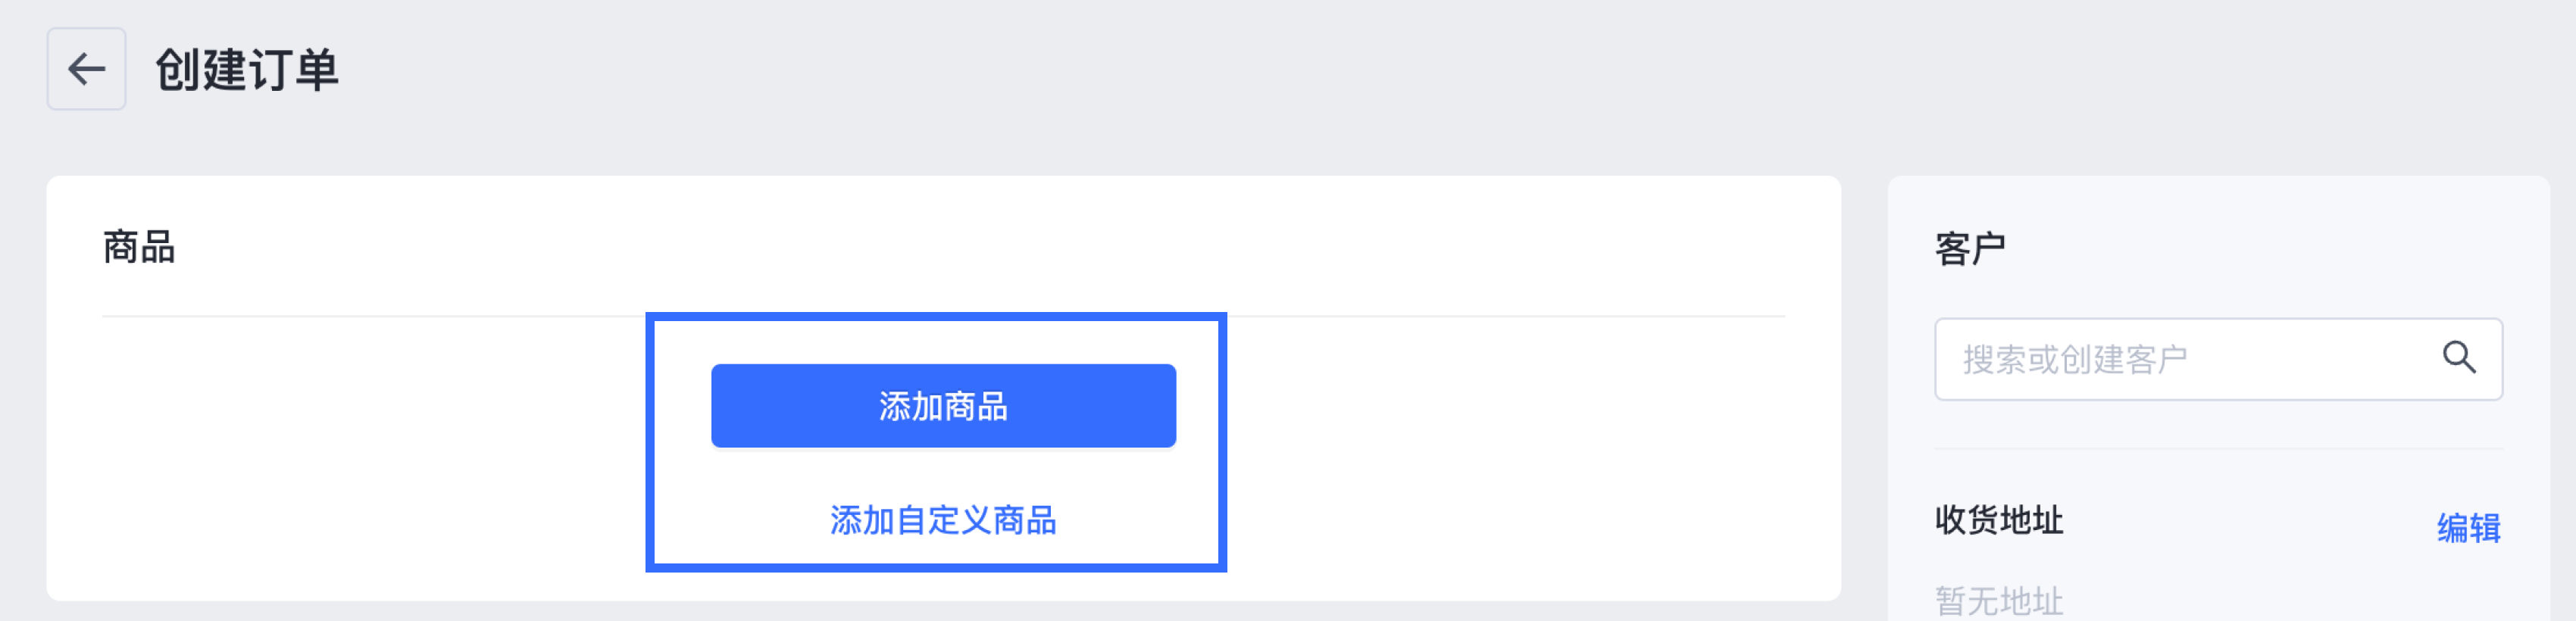
Task: Click blank space right of 客户 heading
Action: pos(2250,248)
